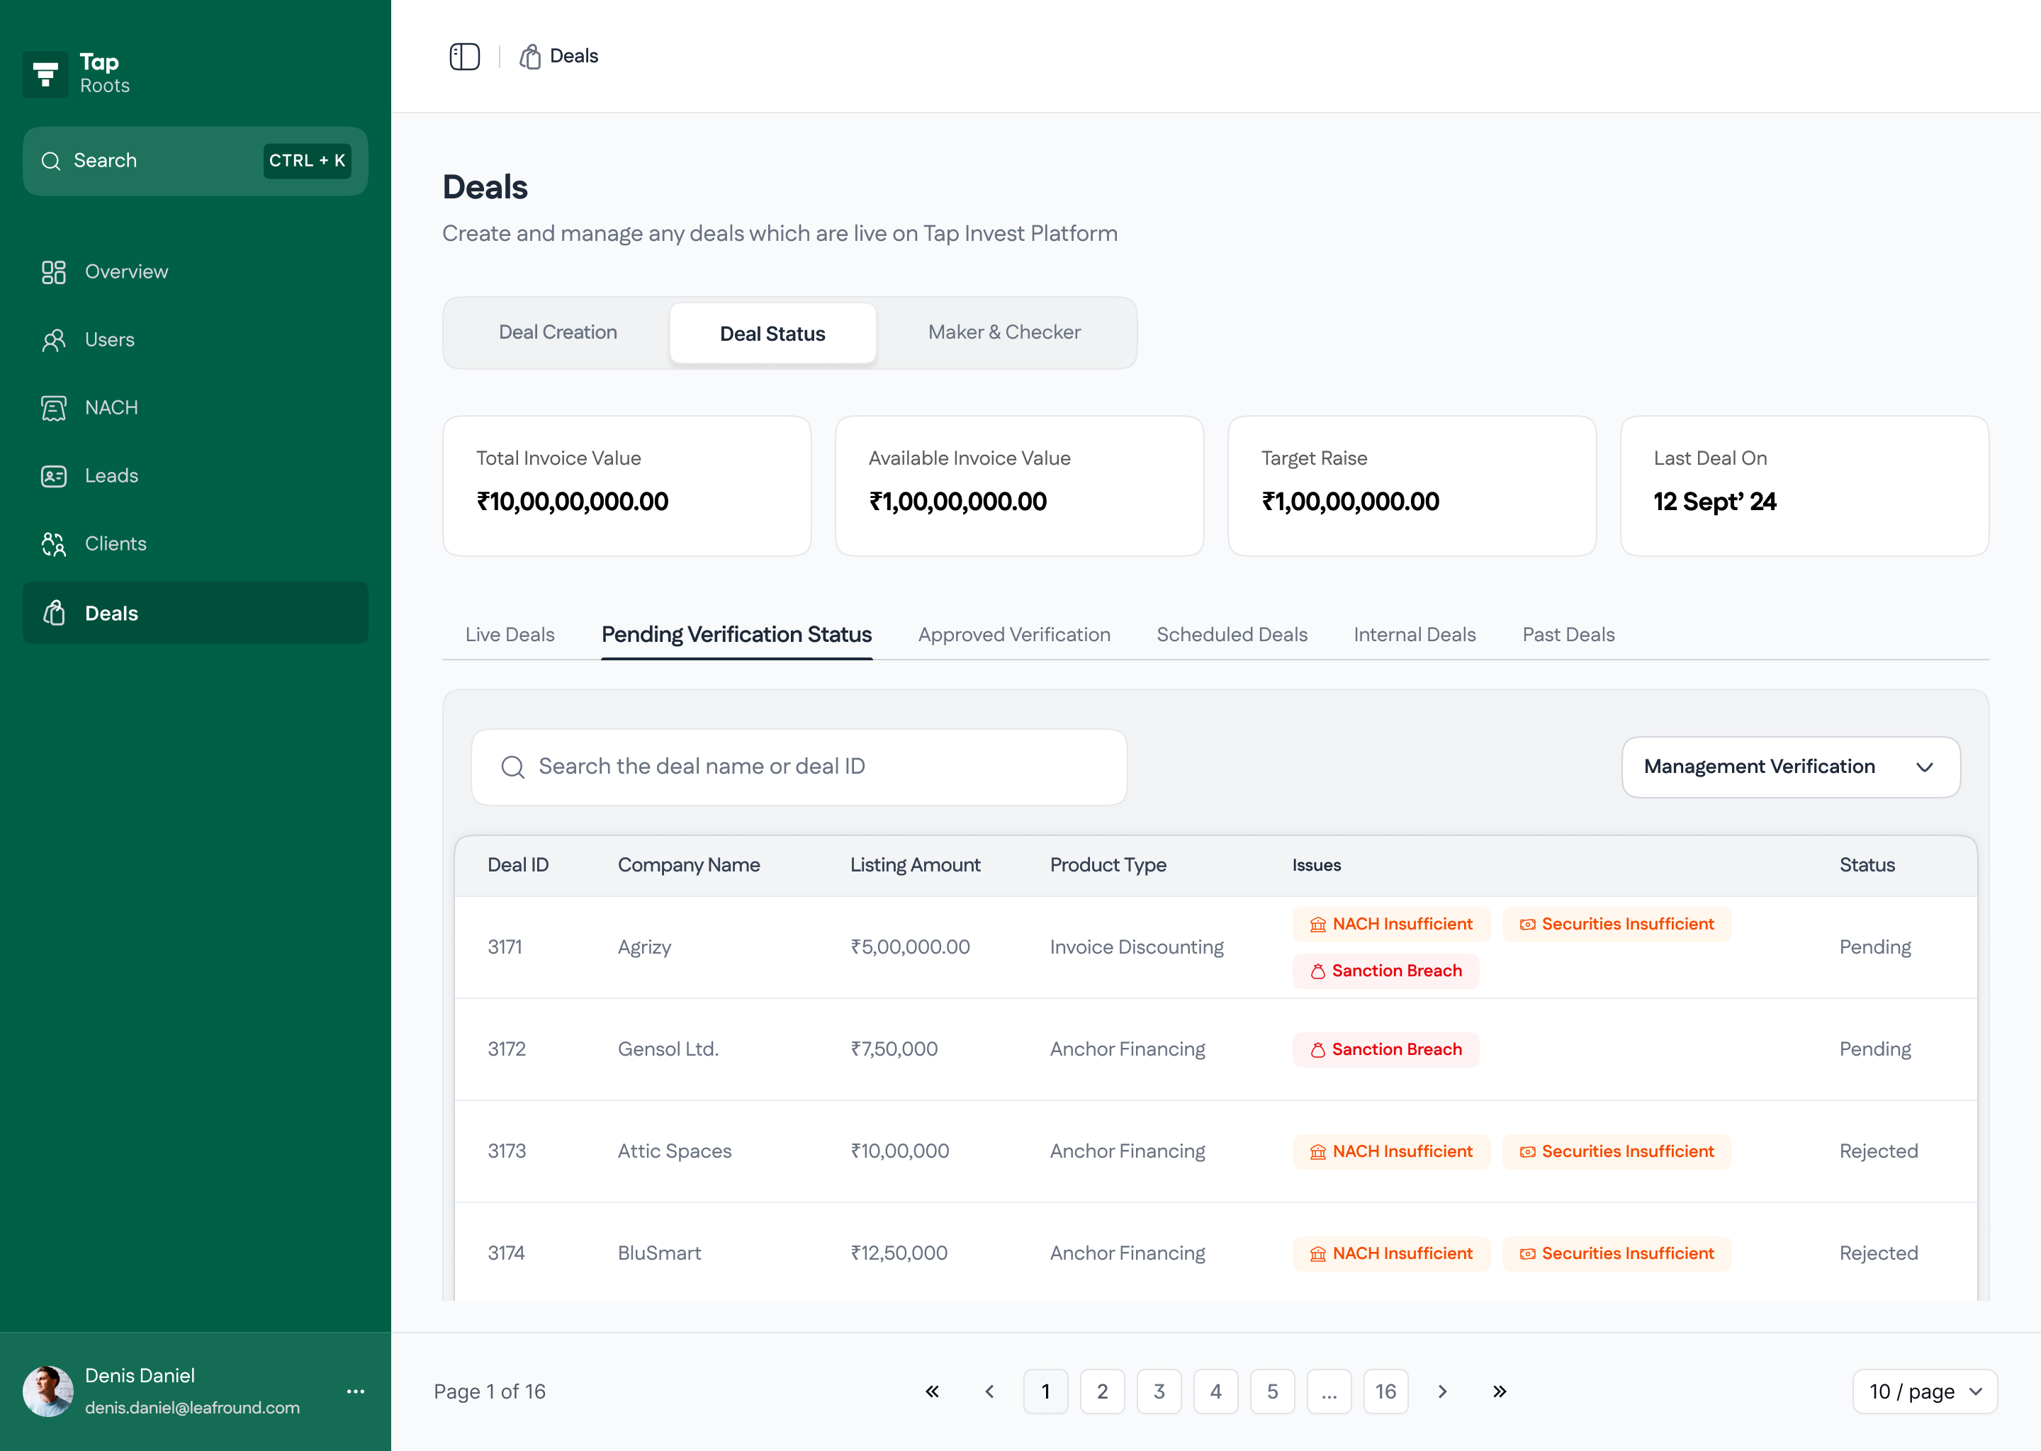The height and width of the screenshot is (1451, 2041).
Task: Open NACH in the sidebar
Action: click(x=195, y=408)
